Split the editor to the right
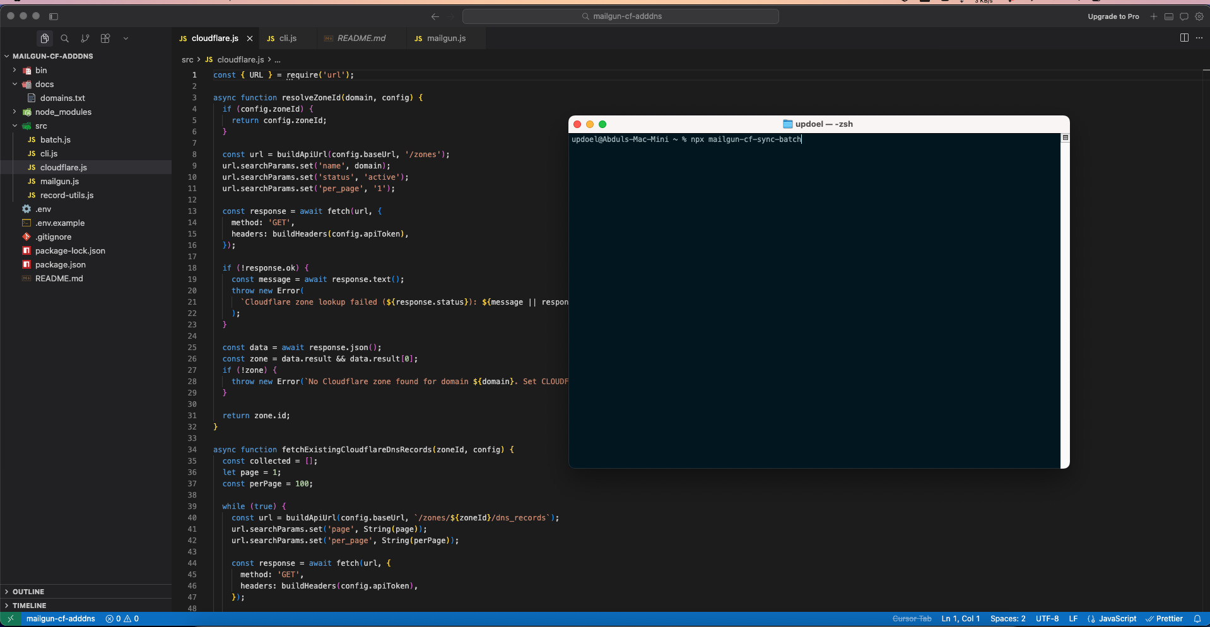 pyautogui.click(x=1184, y=38)
